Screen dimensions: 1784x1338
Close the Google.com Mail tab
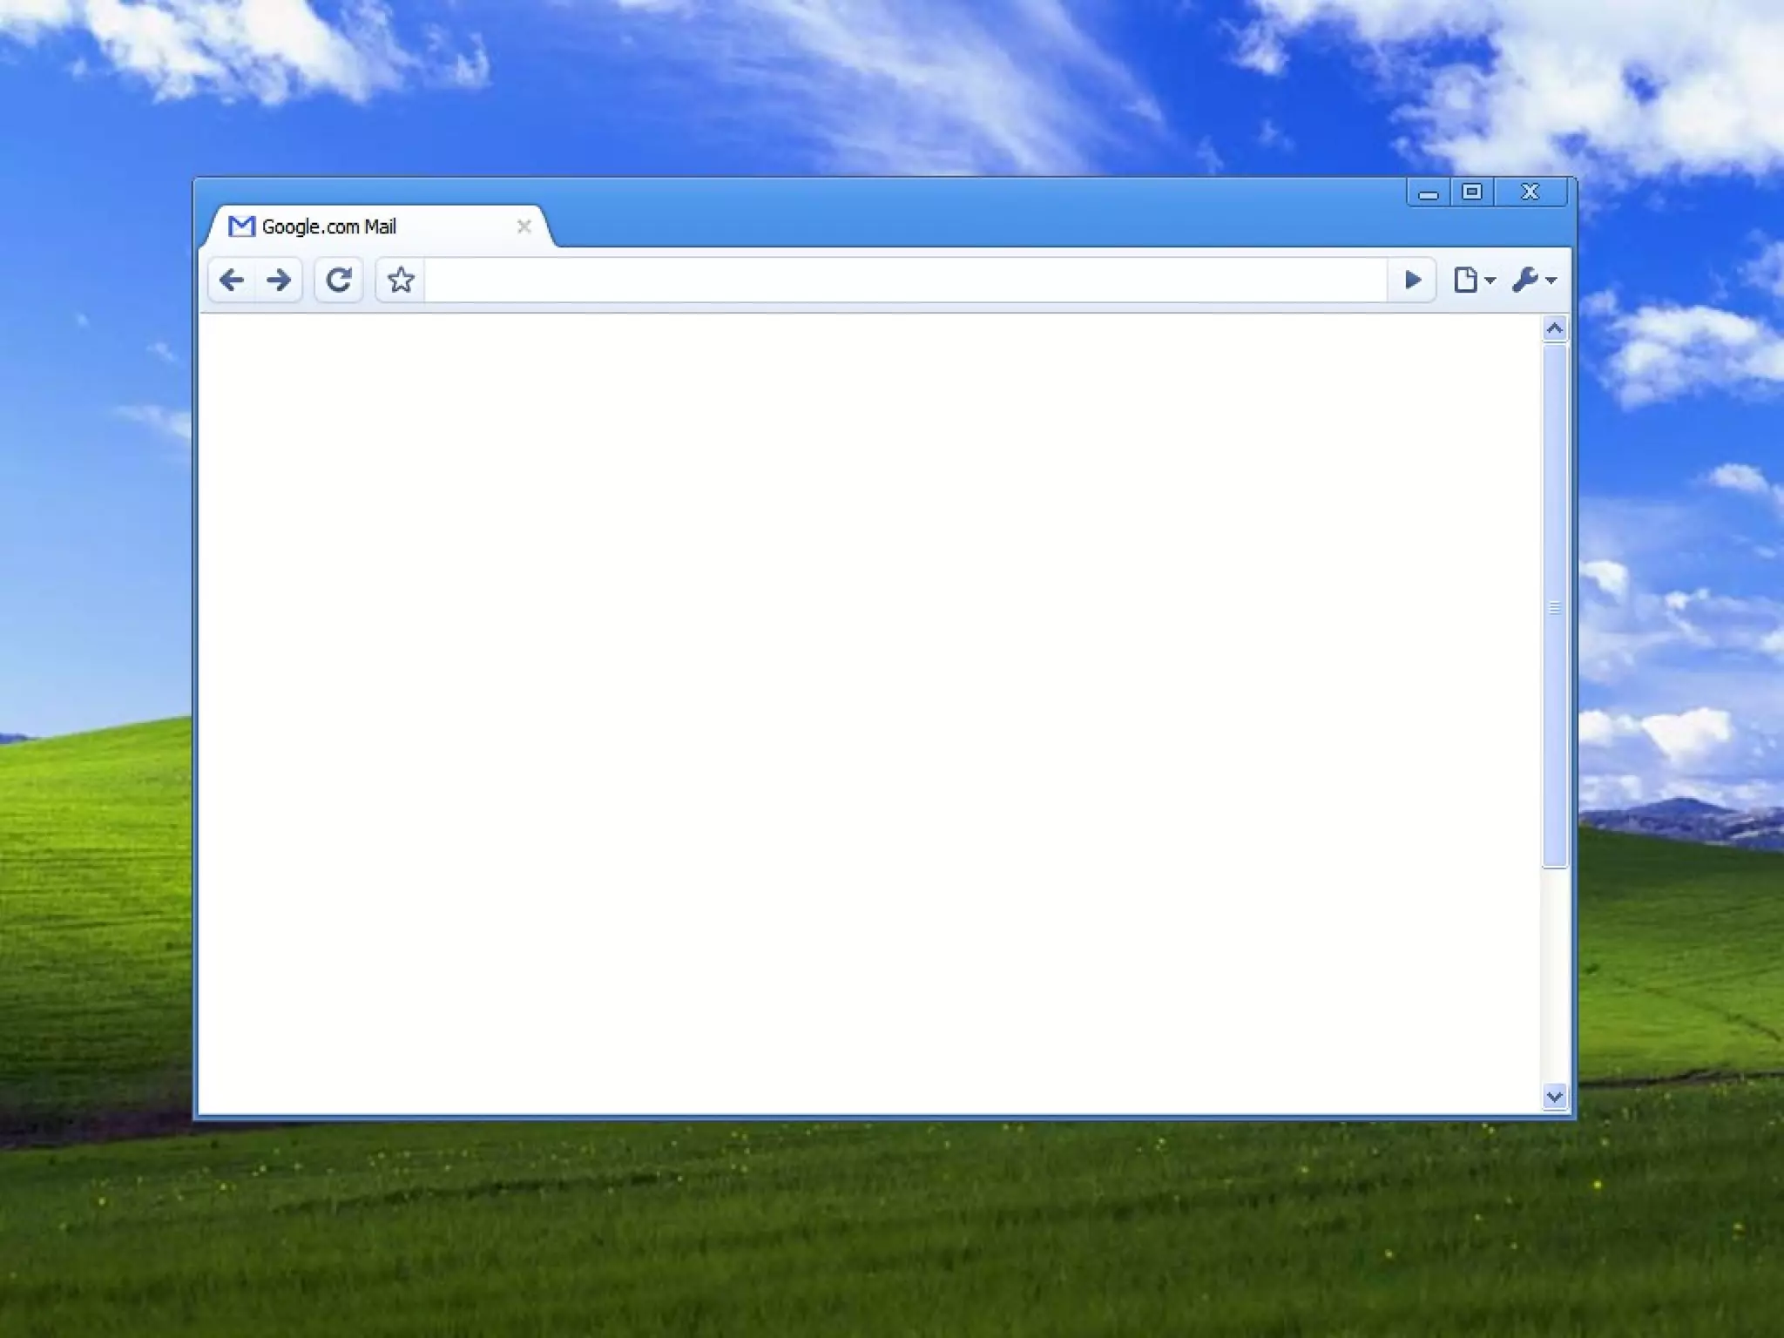[524, 226]
